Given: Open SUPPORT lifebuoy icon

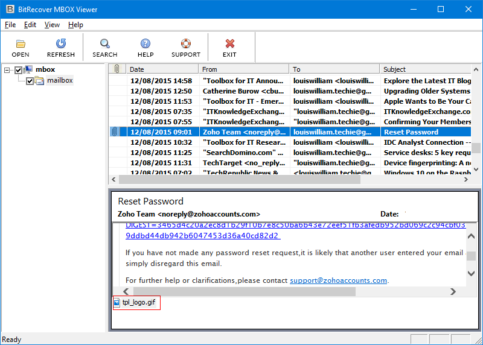Looking at the screenshot, I should [x=186, y=43].
